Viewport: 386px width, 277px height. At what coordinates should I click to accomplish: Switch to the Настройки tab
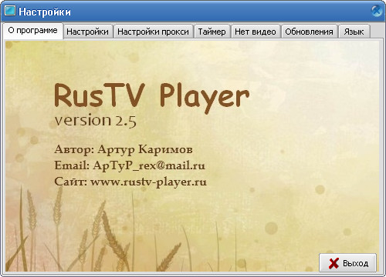(x=87, y=32)
